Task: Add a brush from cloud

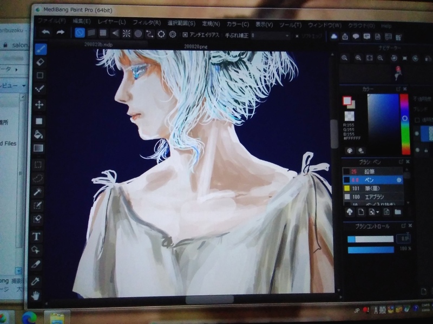Action: point(350,212)
